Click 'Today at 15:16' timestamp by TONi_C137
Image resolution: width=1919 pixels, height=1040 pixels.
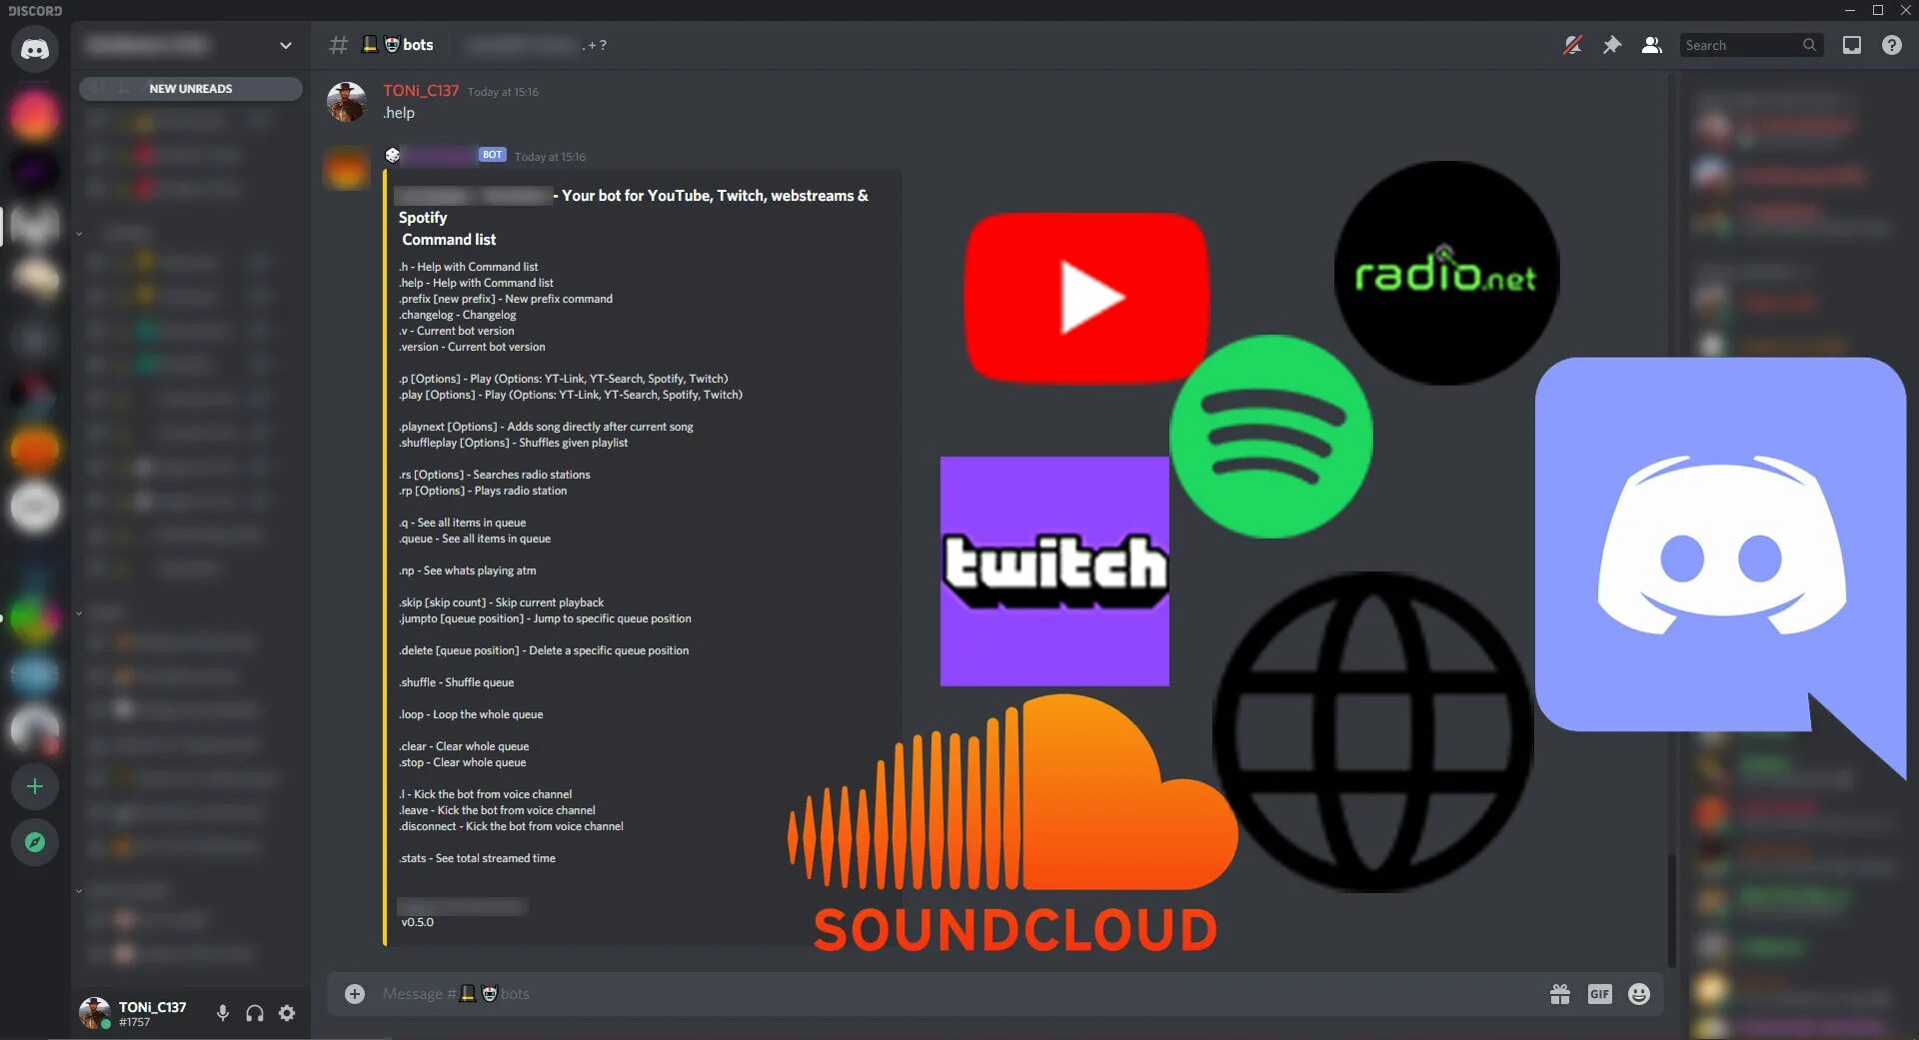[503, 92]
